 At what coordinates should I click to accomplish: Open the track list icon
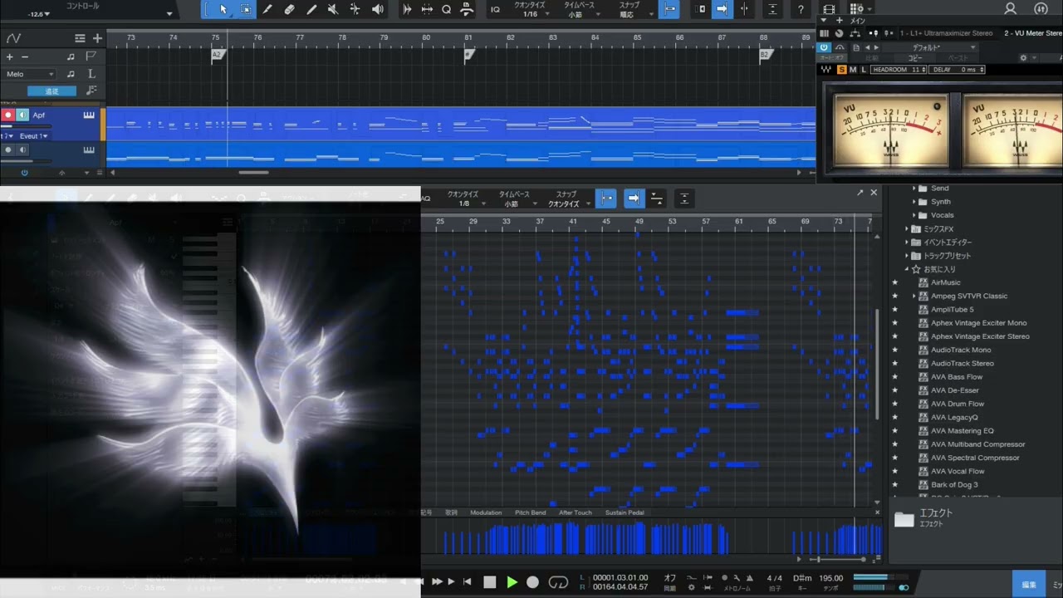[80, 38]
